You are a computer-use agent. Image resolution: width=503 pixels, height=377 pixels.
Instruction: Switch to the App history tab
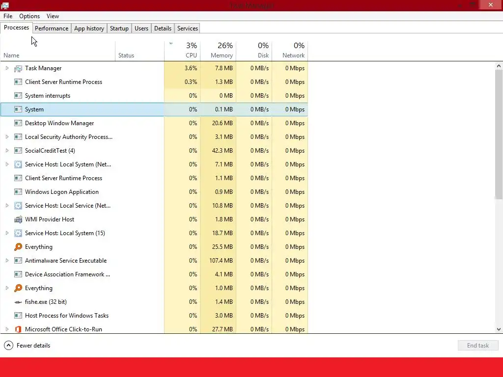[x=89, y=28]
